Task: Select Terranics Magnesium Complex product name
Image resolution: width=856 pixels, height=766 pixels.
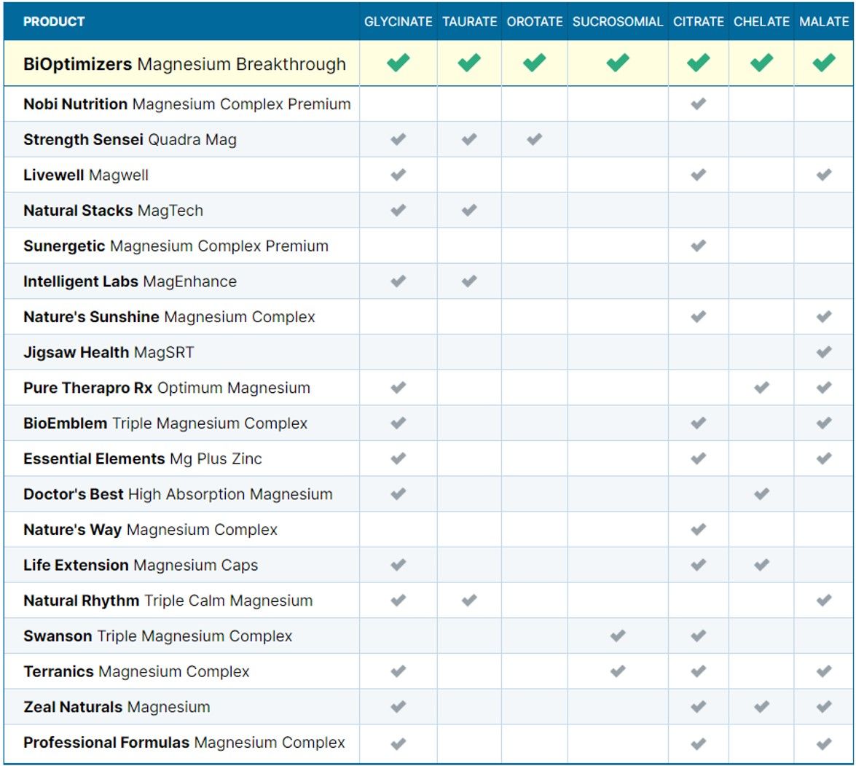Action: point(136,671)
